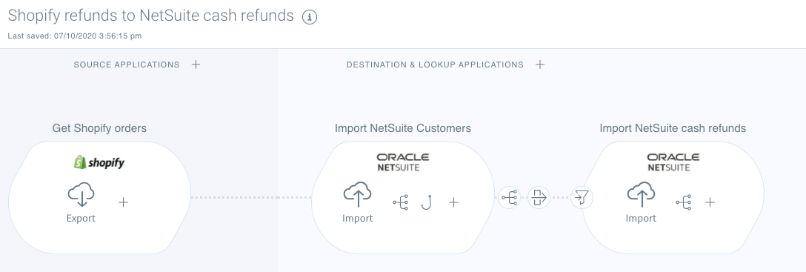This screenshot has width=806, height=272.
Task: Open transform circle icon between imports
Action: pyautogui.click(x=539, y=197)
